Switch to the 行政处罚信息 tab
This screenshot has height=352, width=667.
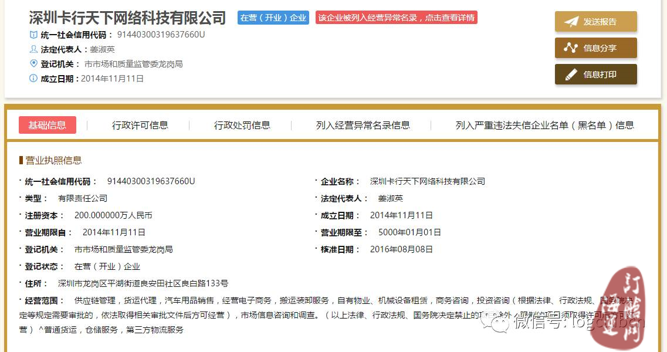coord(242,125)
